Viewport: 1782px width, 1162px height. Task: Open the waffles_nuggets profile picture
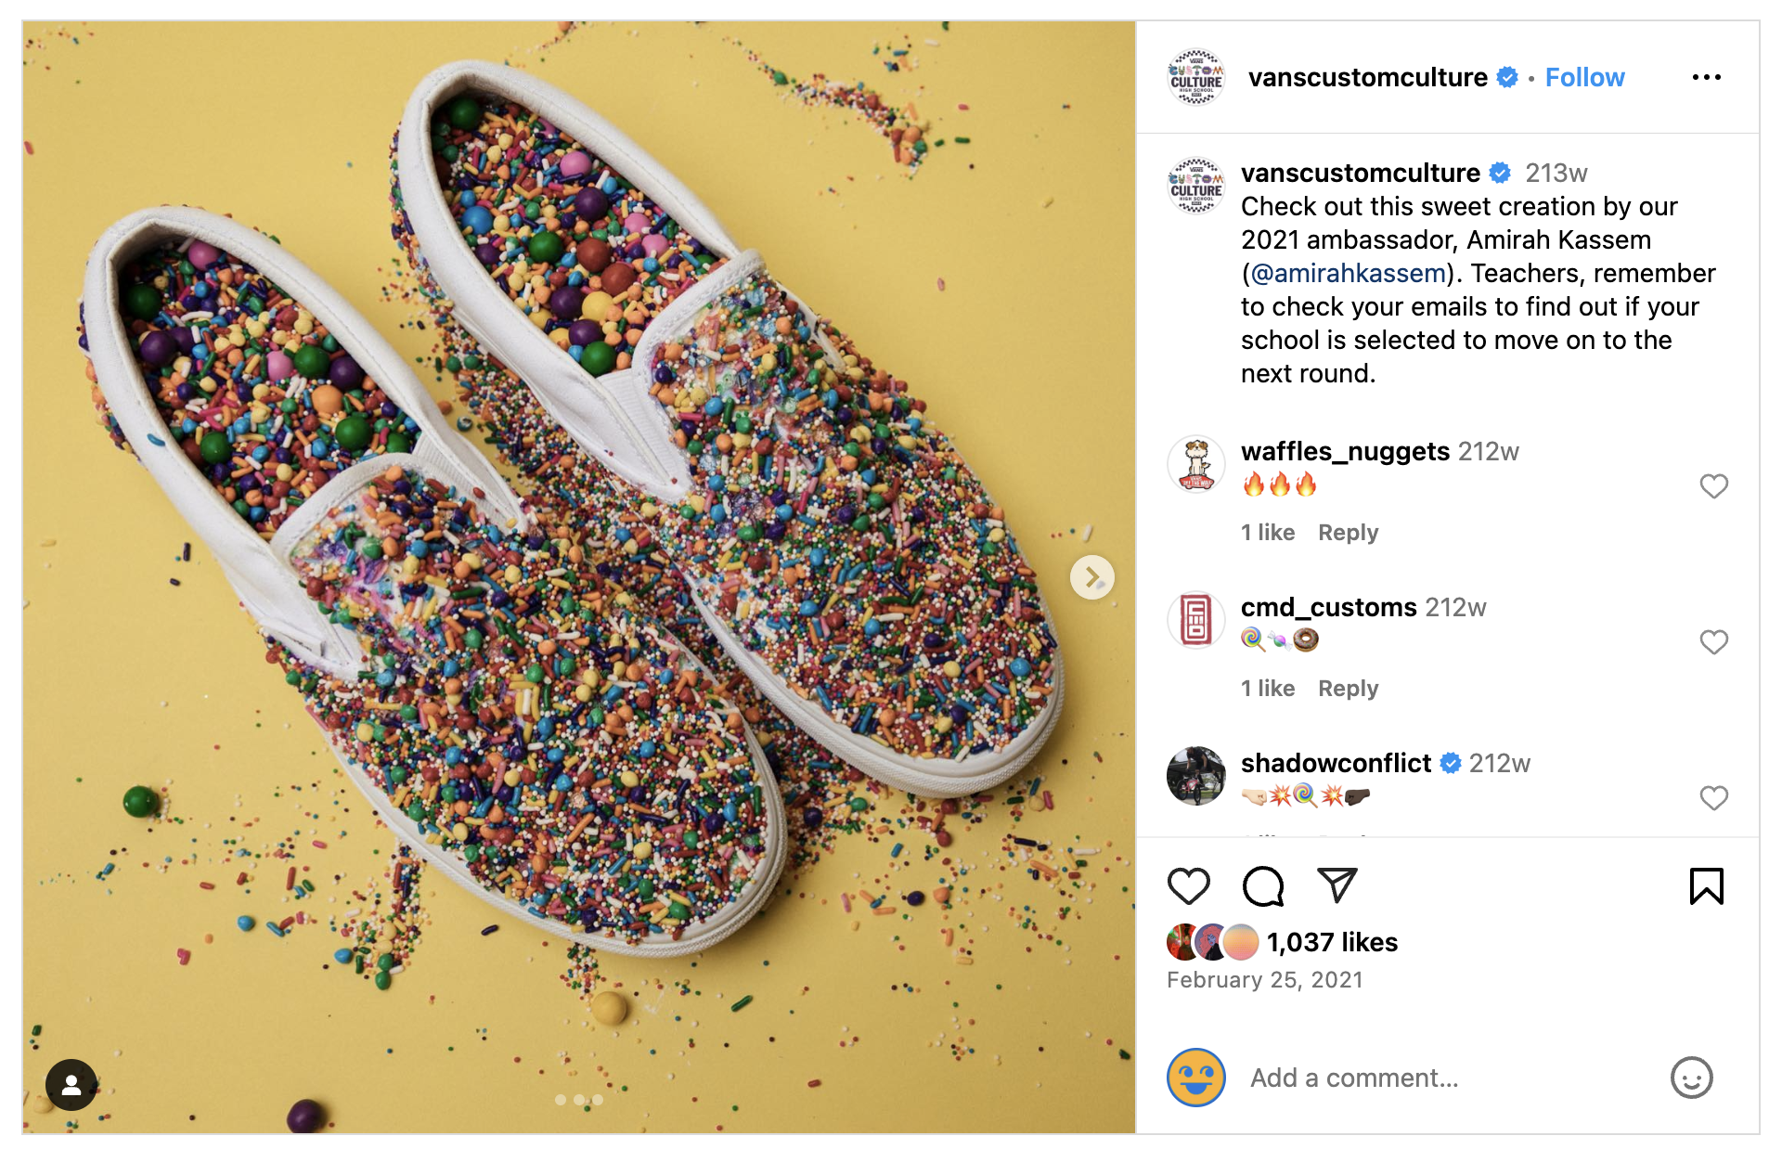click(1196, 464)
